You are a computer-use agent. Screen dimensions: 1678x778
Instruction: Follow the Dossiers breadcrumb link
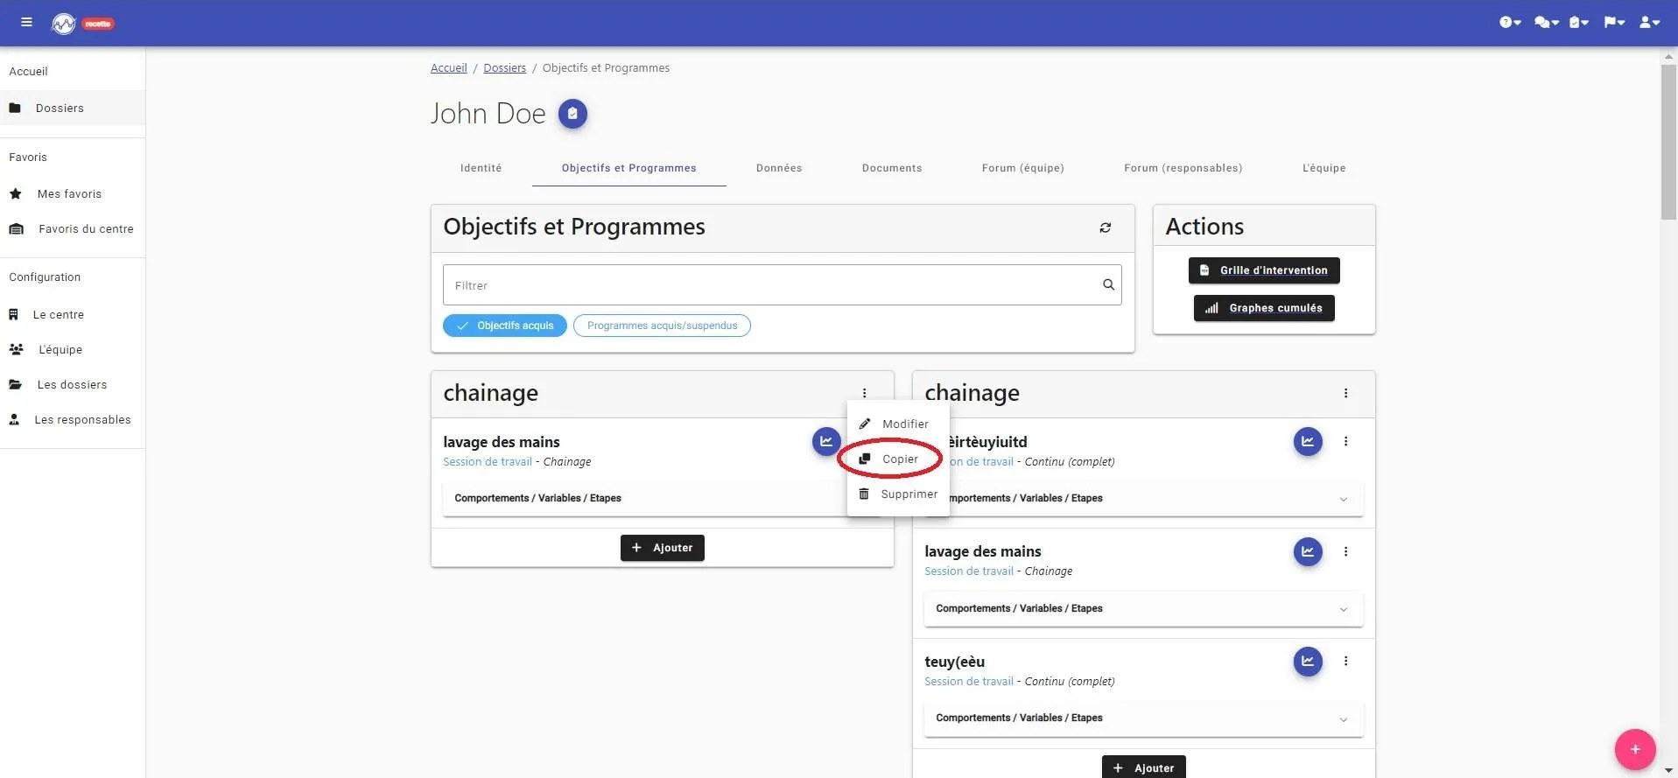[505, 68]
